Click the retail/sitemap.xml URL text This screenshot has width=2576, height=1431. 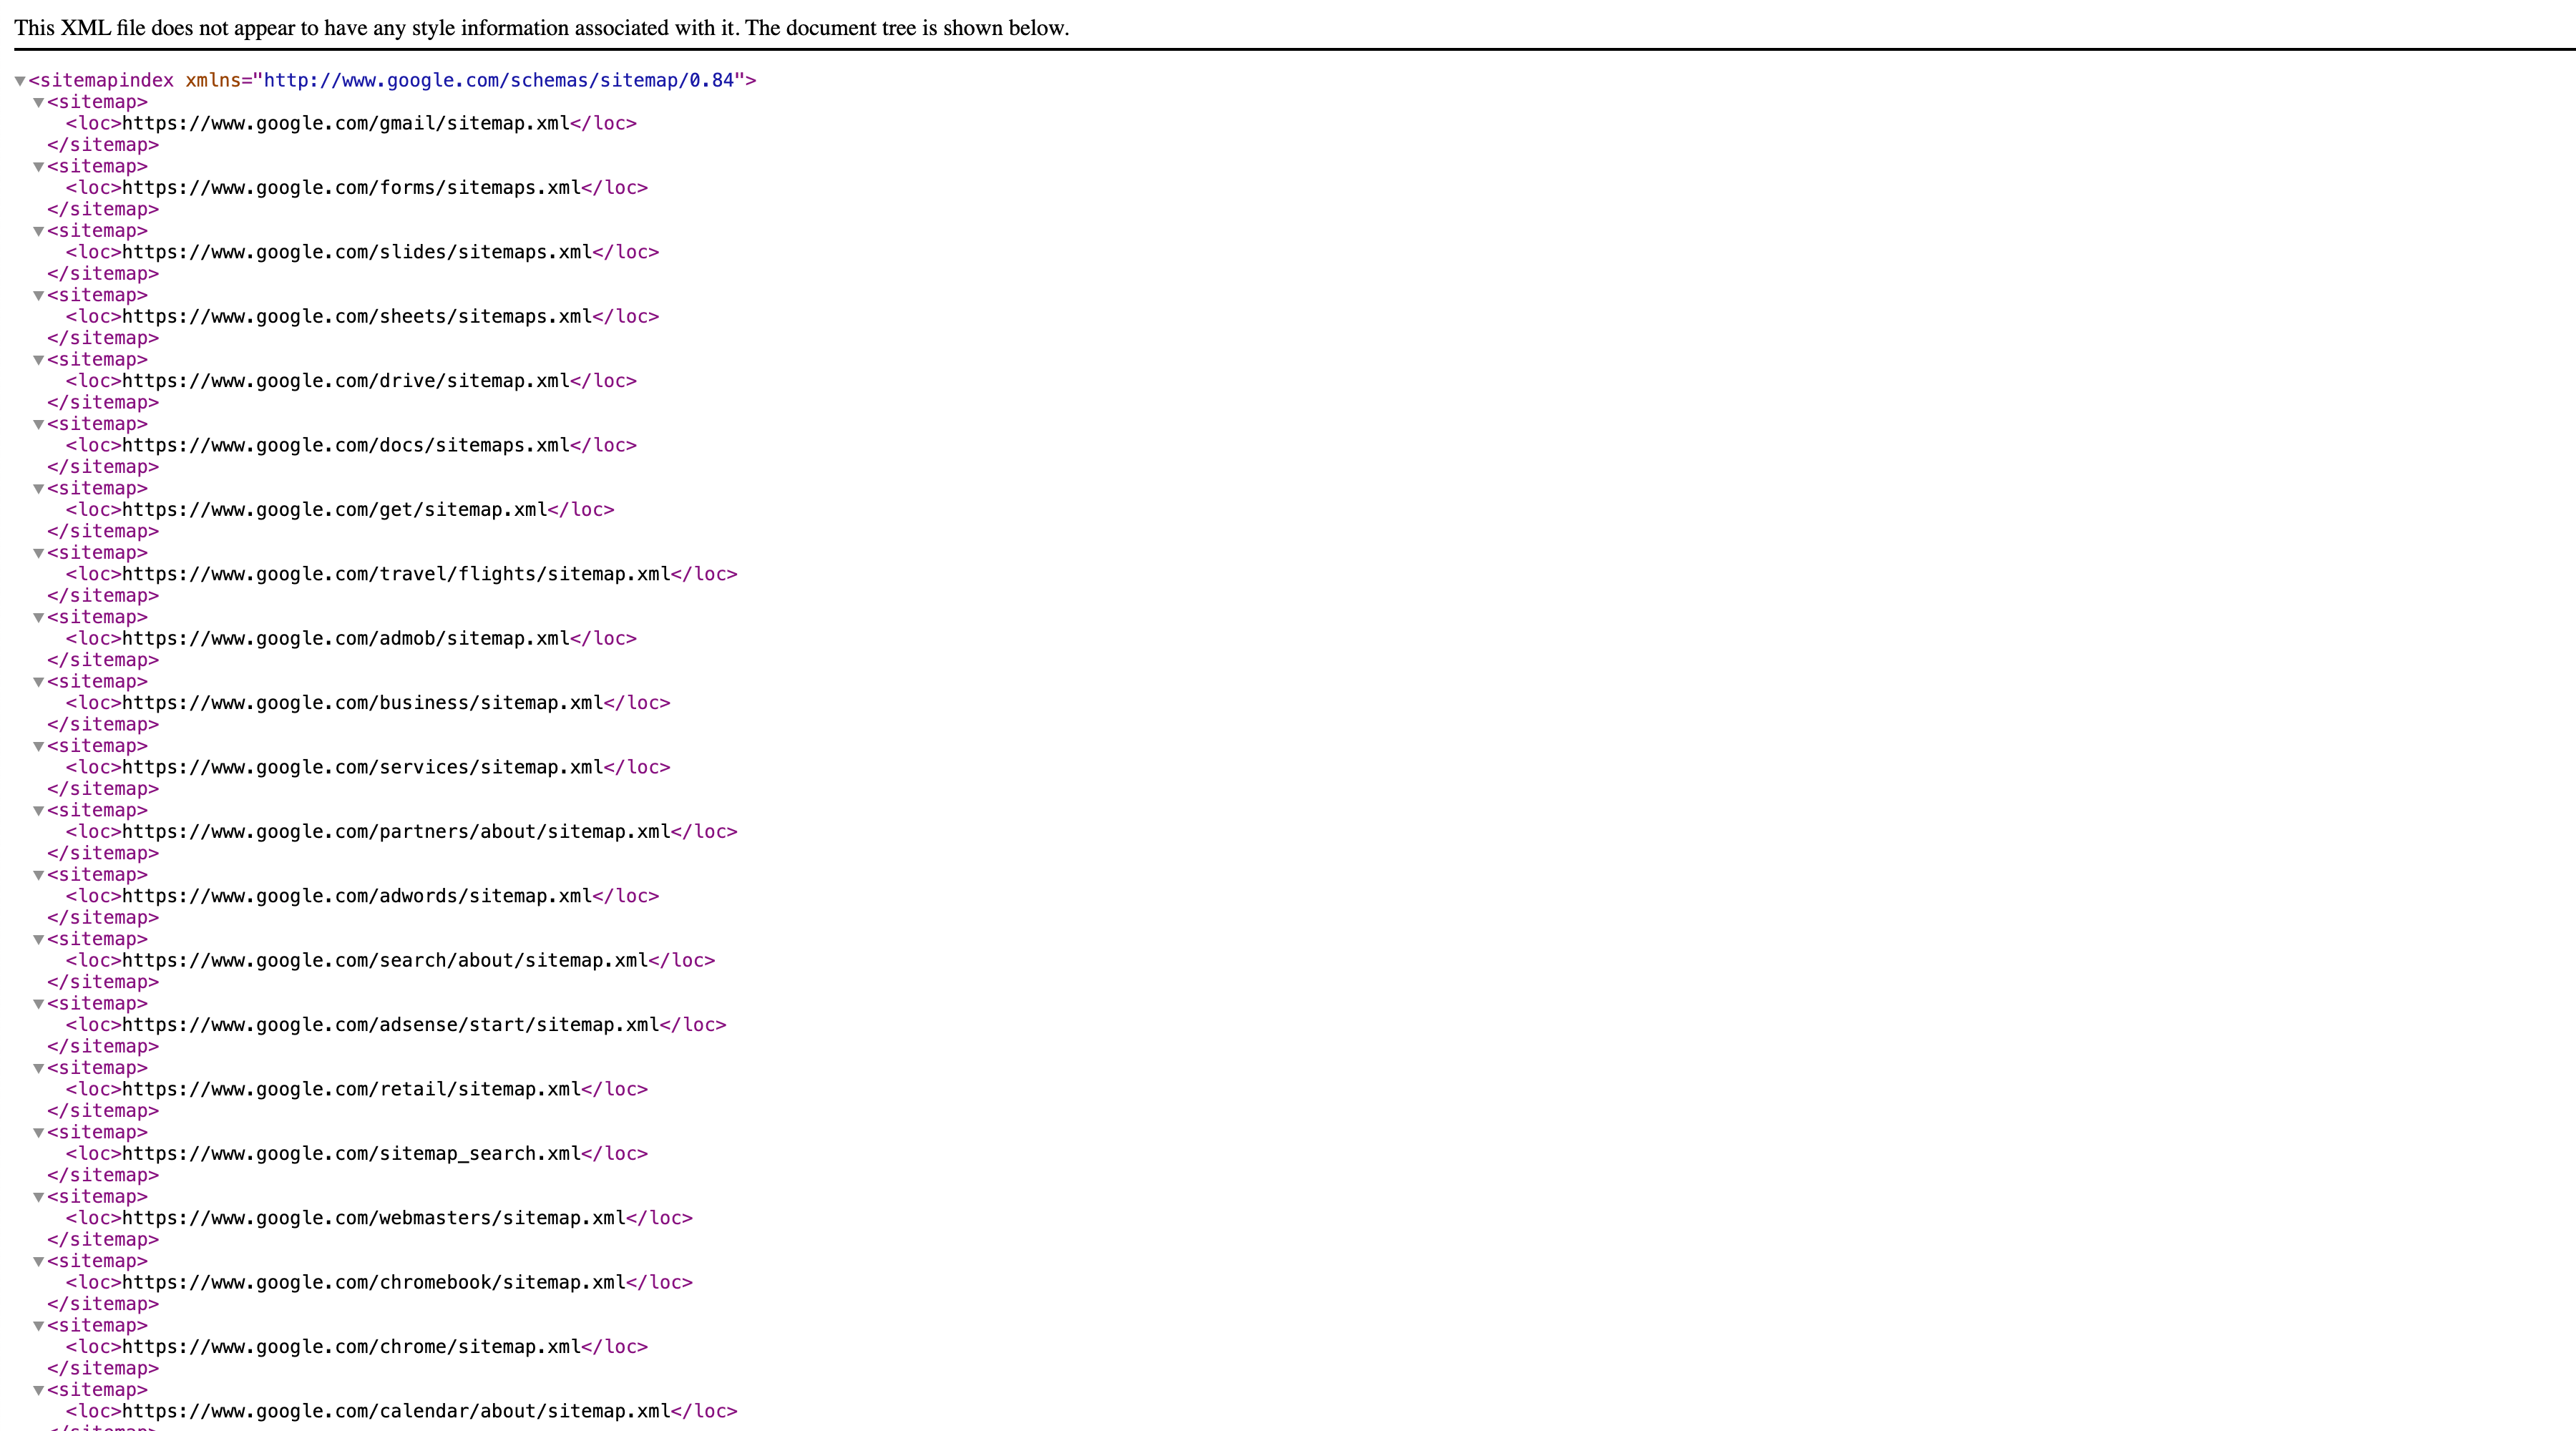point(351,1089)
